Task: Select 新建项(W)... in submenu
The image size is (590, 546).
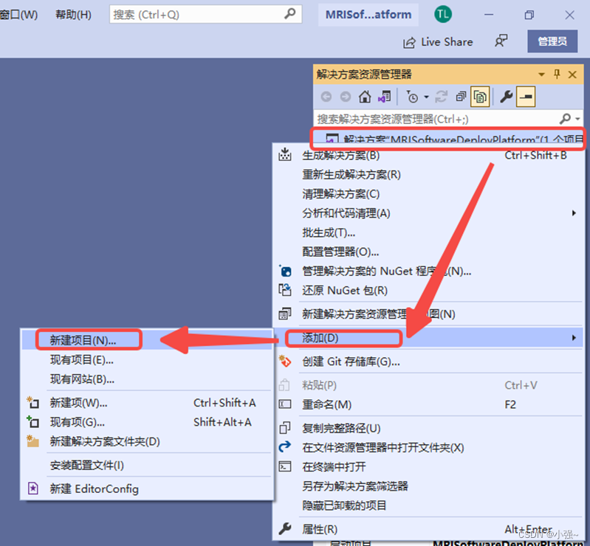Action: coord(147,403)
